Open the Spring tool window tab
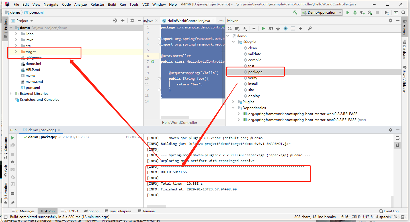410x222 pixels. point(91,211)
